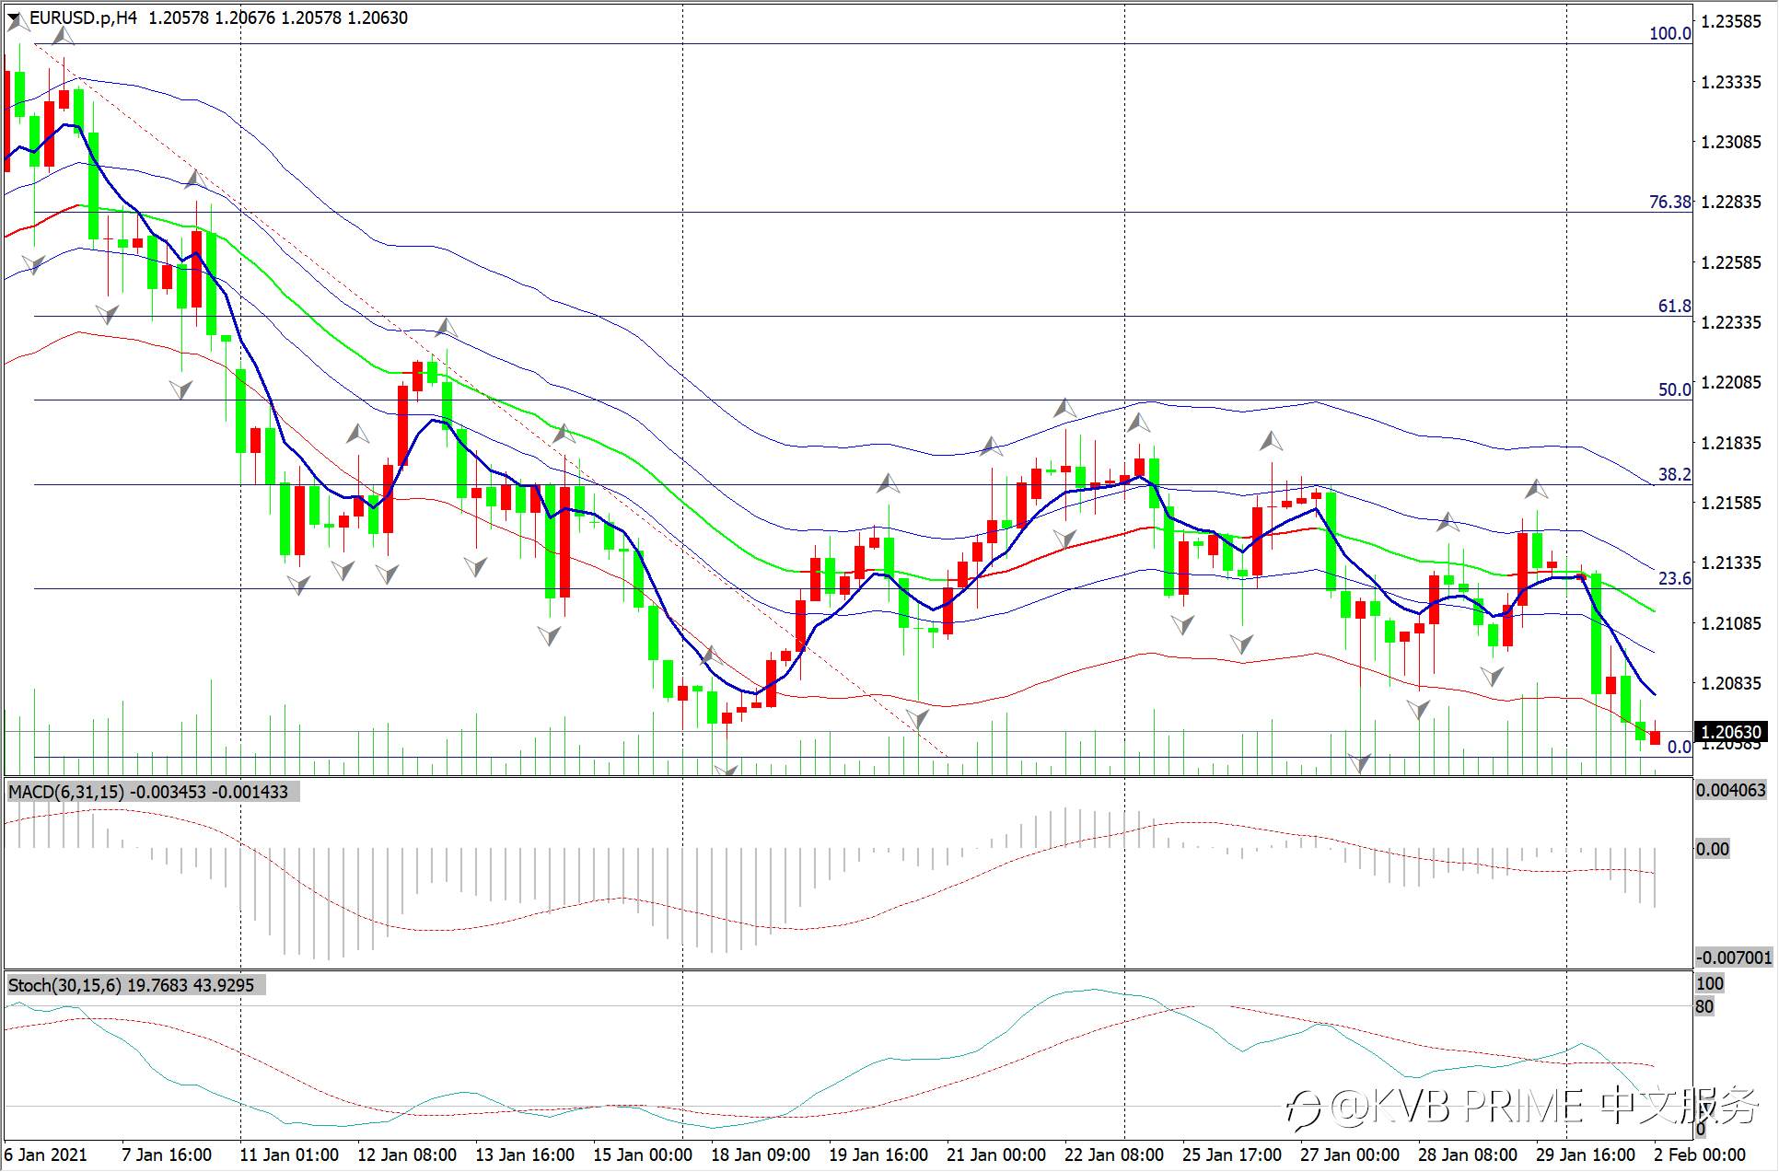Click the 21 Jan 00:00 time label
The image size is (1779, 1172).
click(996, 1155)
